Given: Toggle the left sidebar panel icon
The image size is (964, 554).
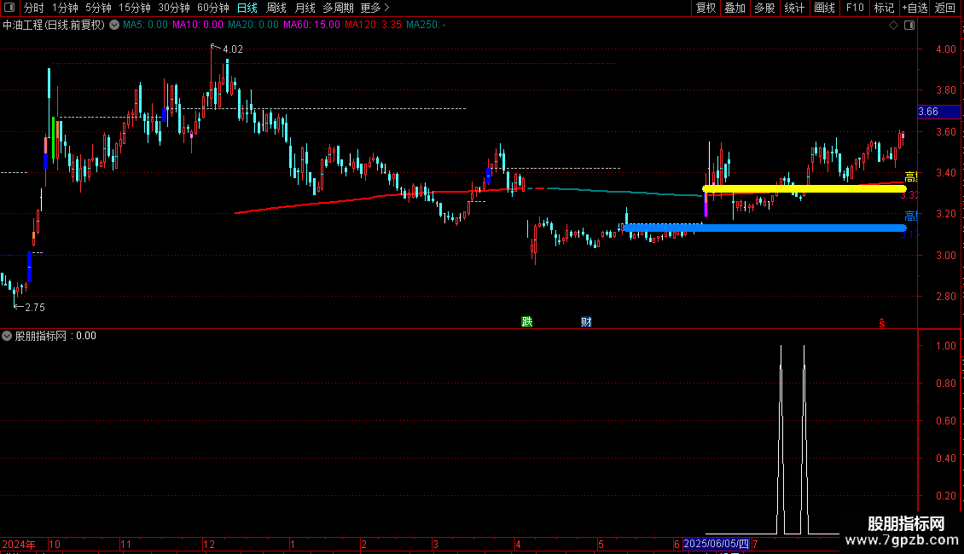Looking at the screenshot, I should click(9, 8).
